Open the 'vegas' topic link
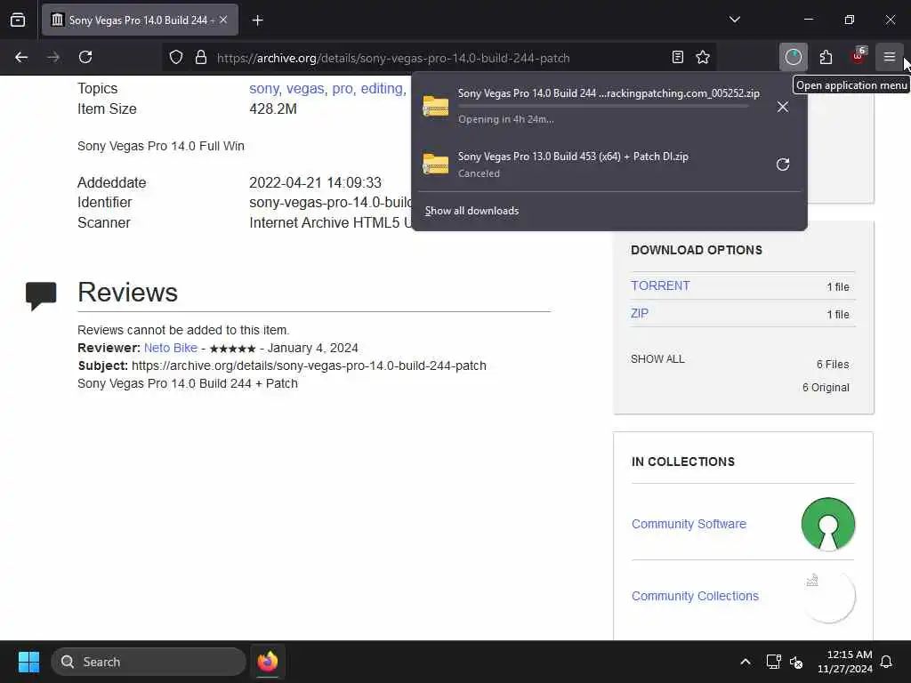The width and height of the screenshot is (911, 683). [305, 88]
